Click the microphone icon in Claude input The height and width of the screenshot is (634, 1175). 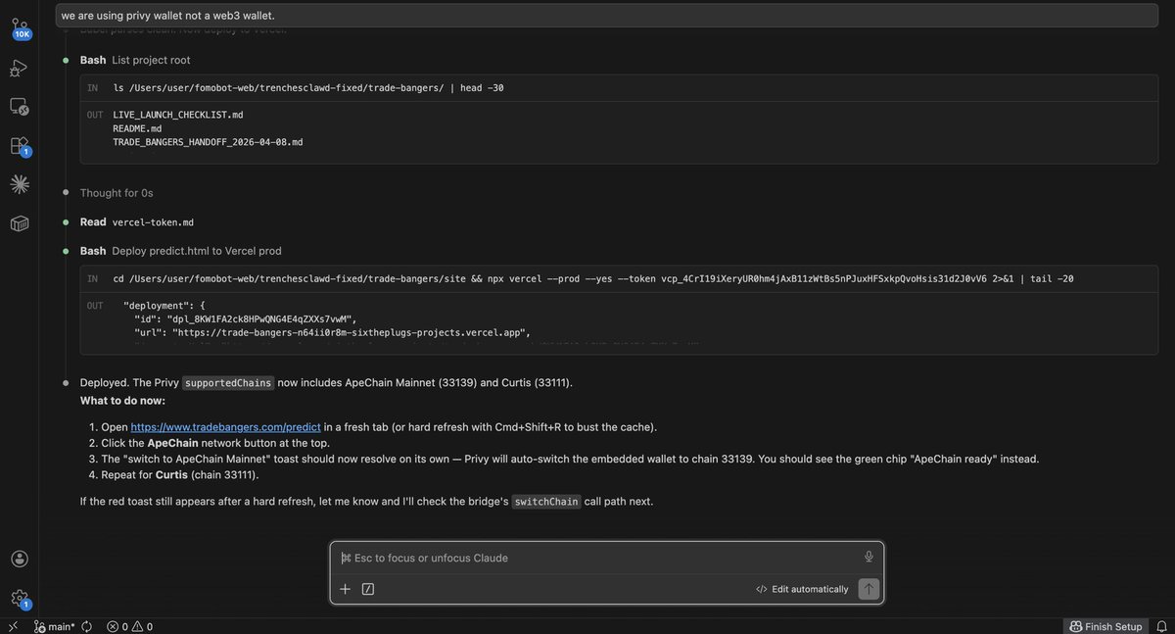coord(868,557)
